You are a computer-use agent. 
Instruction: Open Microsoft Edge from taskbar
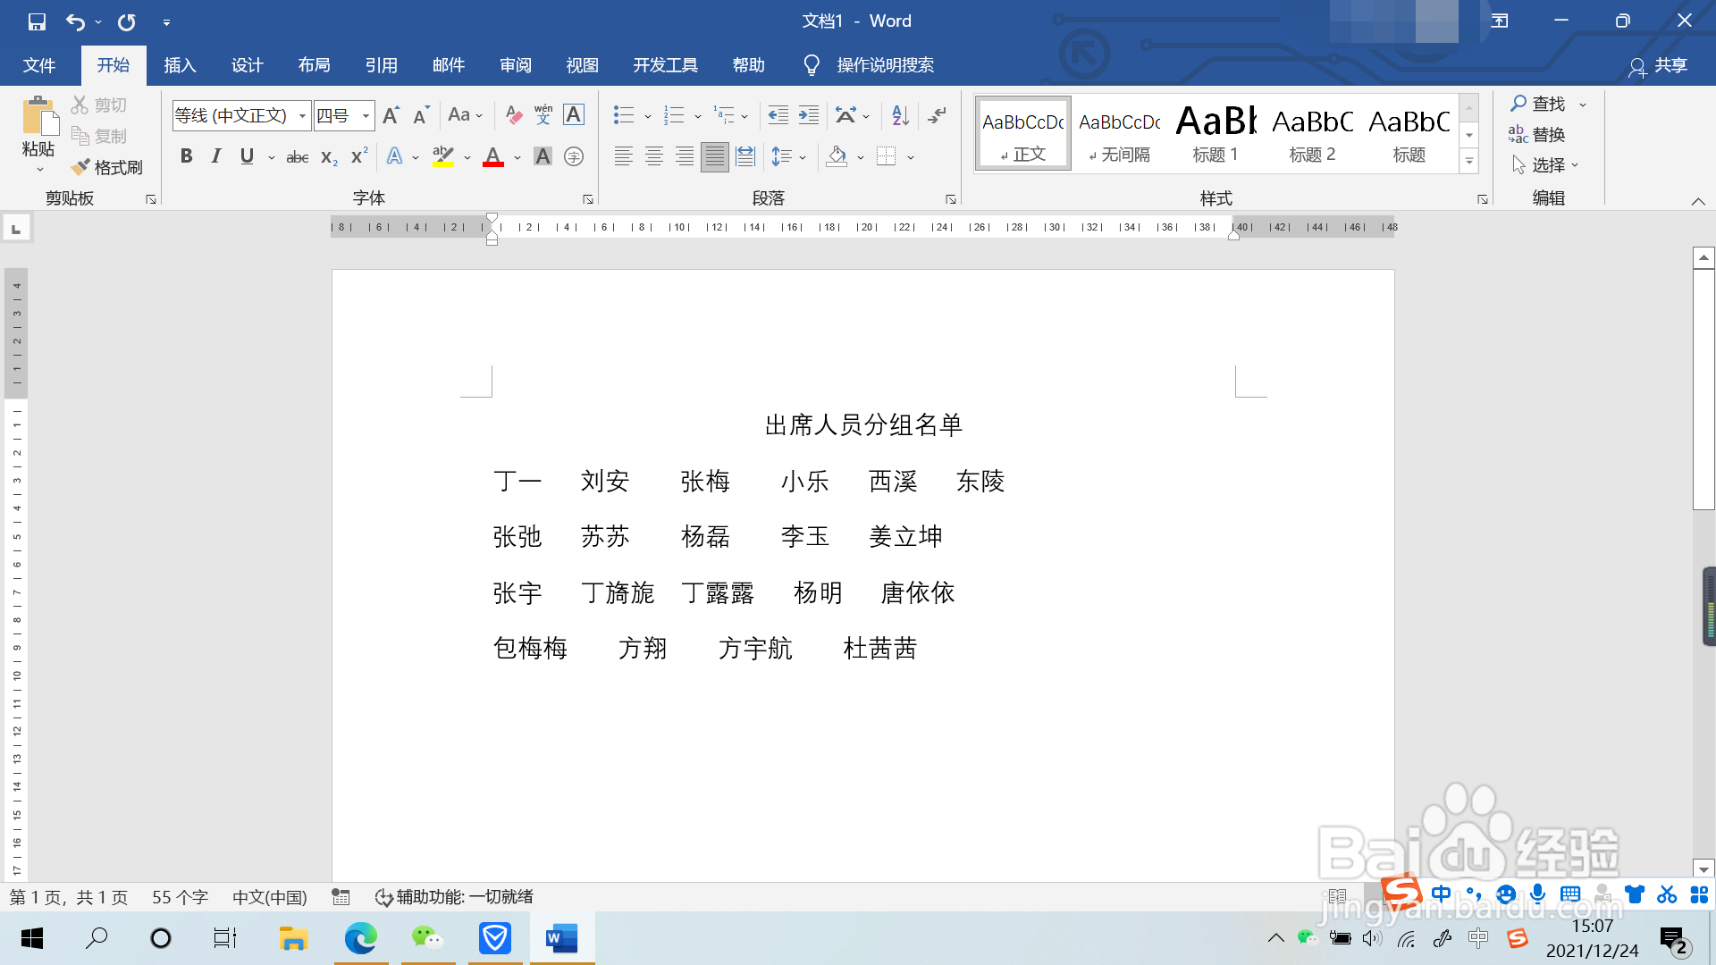tap(361, 938)
